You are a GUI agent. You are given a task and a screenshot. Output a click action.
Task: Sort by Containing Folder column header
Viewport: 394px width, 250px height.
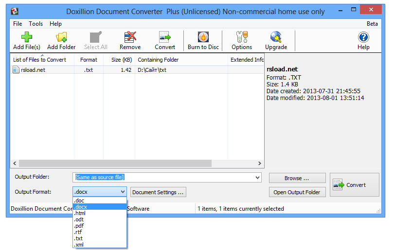pos(181,60)
